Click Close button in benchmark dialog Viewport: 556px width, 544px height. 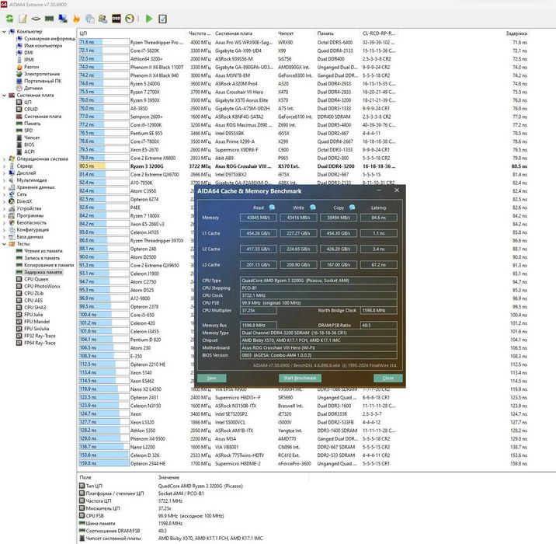click(388, 378)
